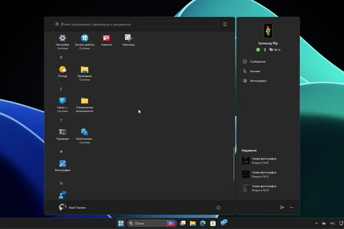Click the Недавние heading
This screenshot has width=344, height=229.
(249, 151)
